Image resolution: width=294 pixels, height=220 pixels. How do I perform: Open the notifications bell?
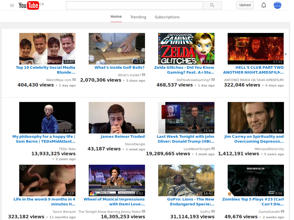pos(264,5)
